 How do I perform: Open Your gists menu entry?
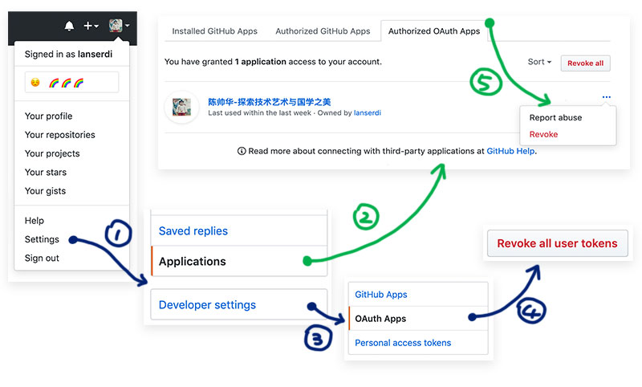45,191
